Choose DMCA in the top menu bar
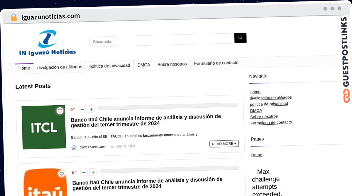This screenshot has height=196, width=352. tap(144, 65)
